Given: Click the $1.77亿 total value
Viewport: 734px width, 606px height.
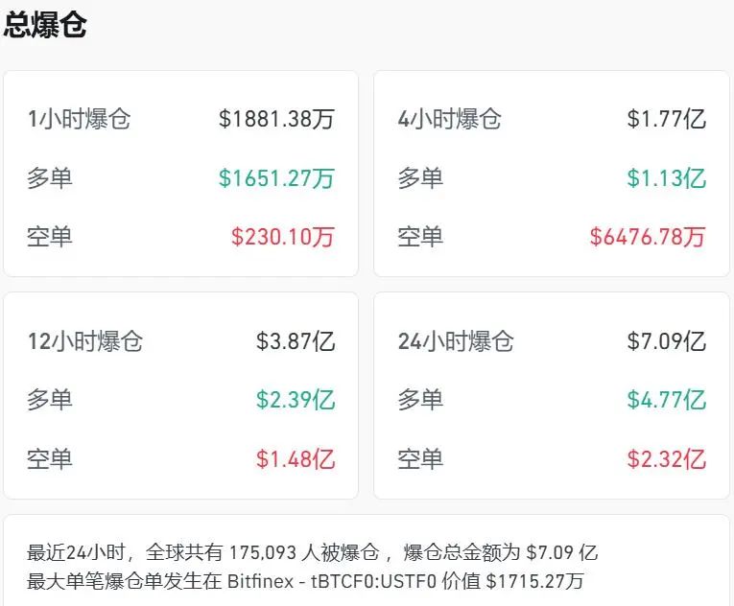Looking at the screenshot, I should (x=666, y=120).
